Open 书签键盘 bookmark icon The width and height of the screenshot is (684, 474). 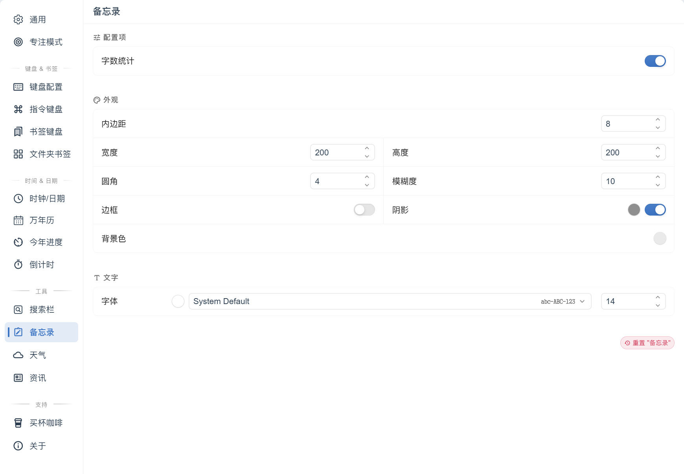coord(18,132)
